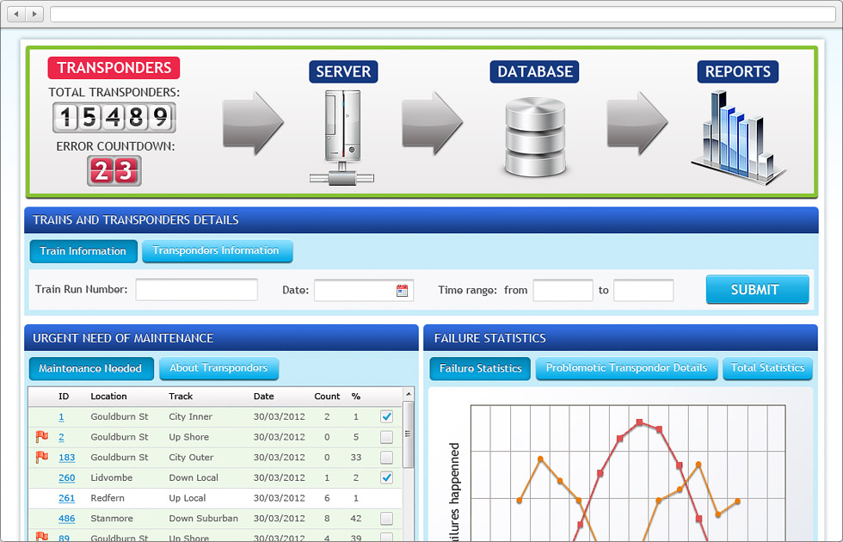
Task: Select the 'Lidvombe' location cell
Action: click(x=111, y=478)
